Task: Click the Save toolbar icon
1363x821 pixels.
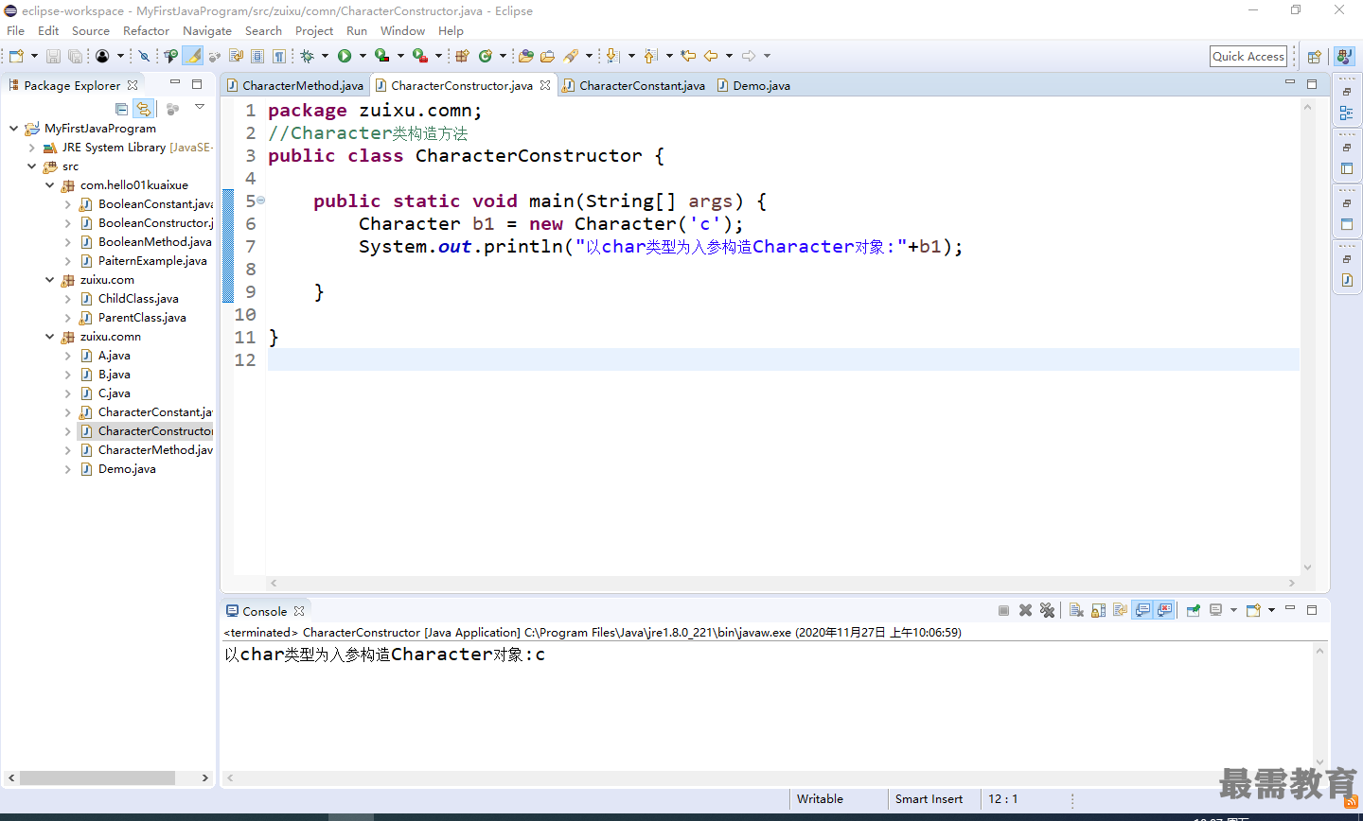Action: point(53,57)
